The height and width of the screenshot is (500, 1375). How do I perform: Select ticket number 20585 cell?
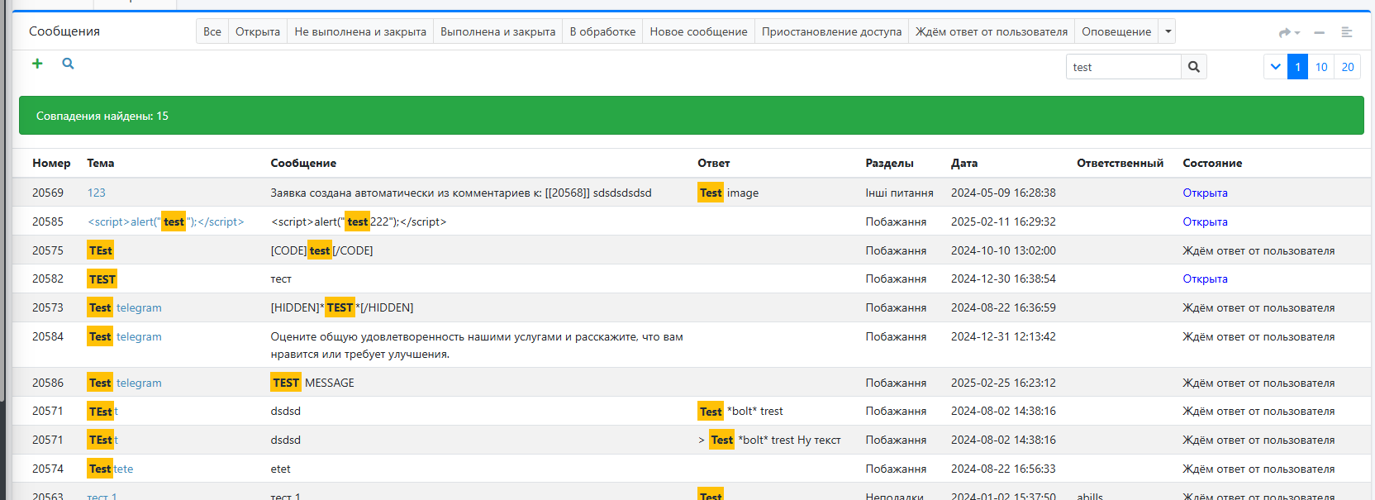48,221
